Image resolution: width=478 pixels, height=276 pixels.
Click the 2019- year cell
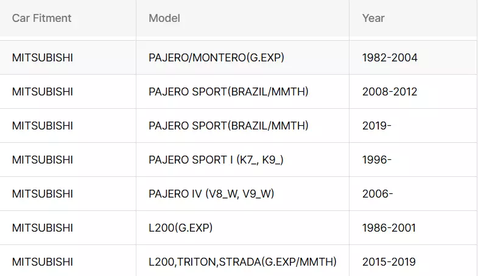pos(377,126)
